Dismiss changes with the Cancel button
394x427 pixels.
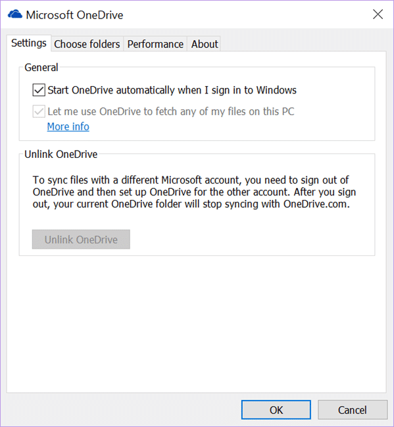[353, 410]
